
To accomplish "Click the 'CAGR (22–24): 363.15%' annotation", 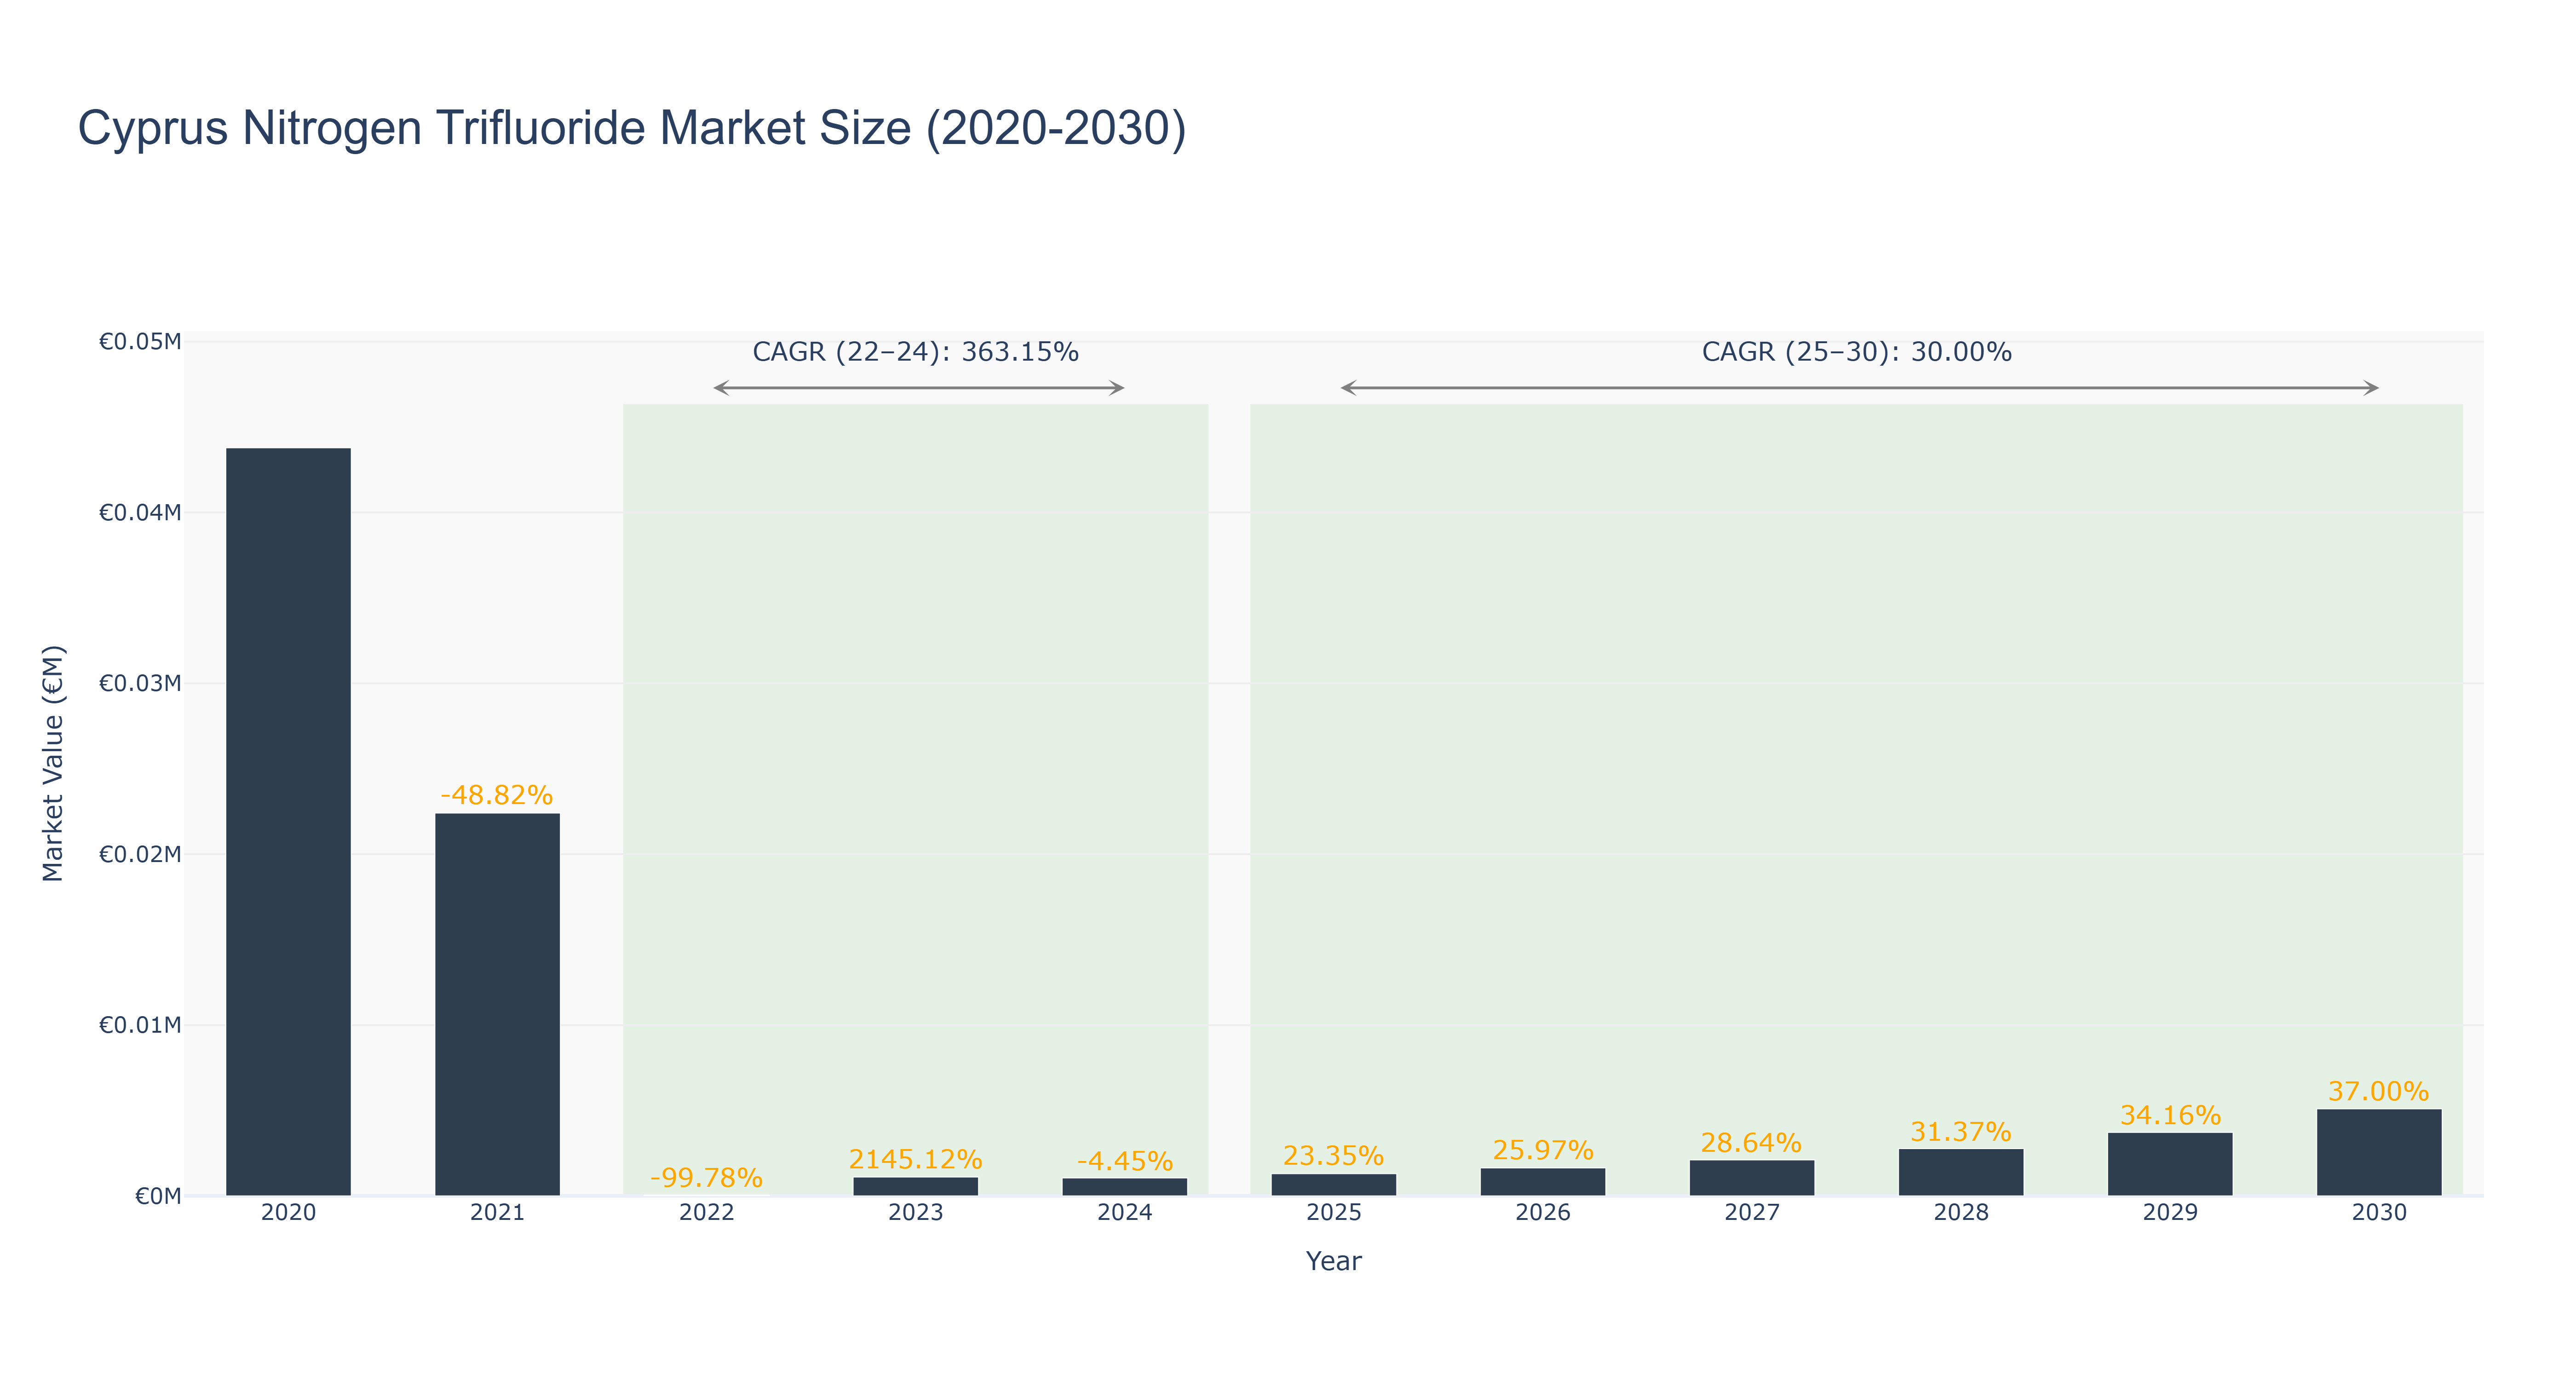I will coord(915,352).
